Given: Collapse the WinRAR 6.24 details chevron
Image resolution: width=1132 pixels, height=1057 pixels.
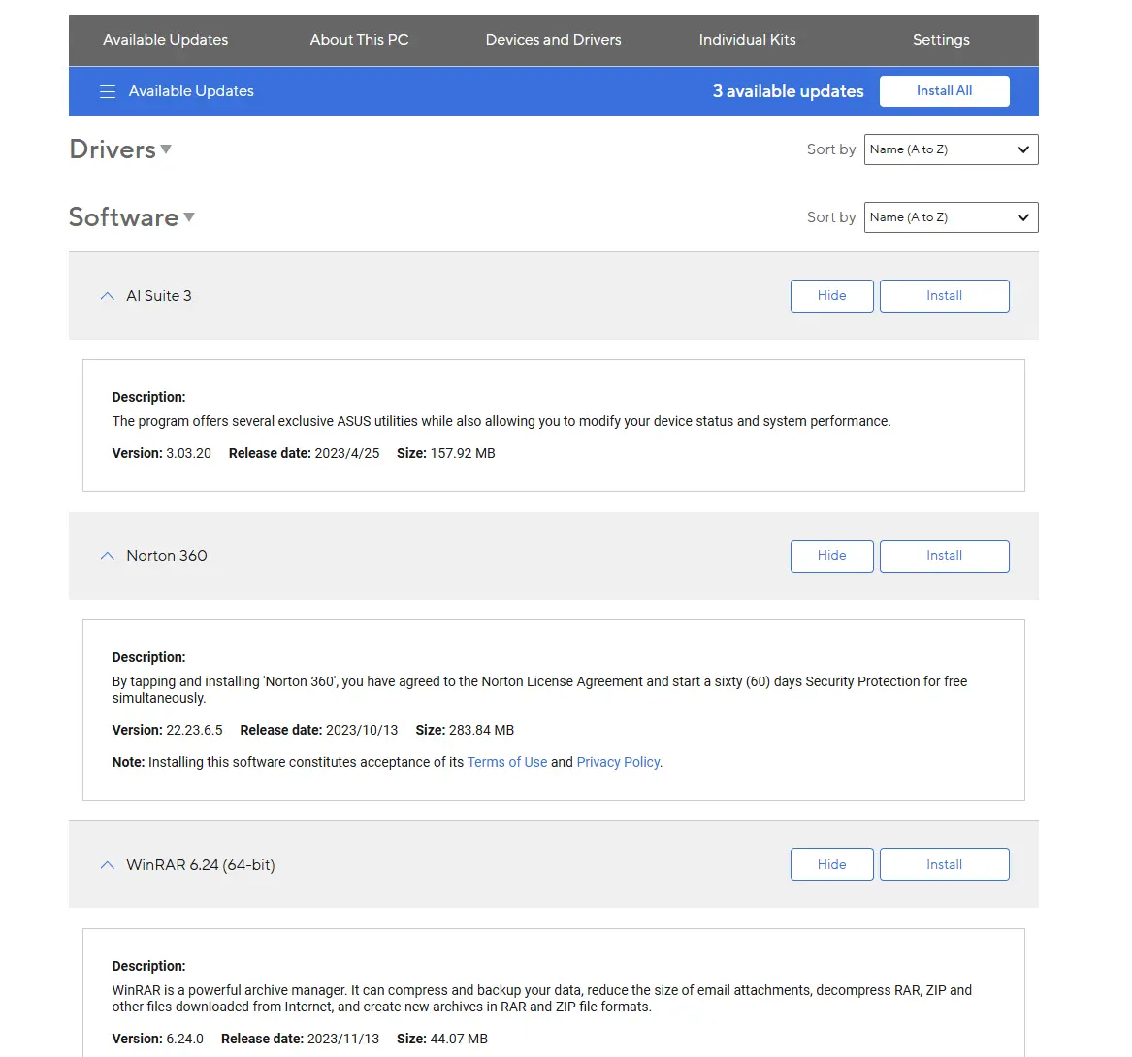Looking at the screenshot, I should [108, 865].
